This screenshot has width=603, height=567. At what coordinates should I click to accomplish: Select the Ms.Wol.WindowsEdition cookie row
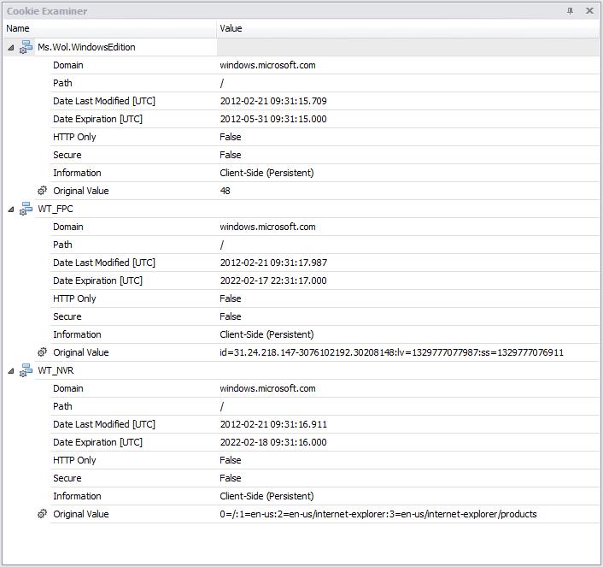point(301,47)
